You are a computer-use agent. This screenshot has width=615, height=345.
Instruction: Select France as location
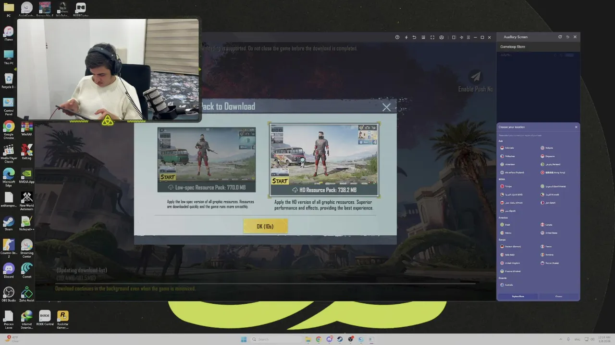click(x=546, y=247)
